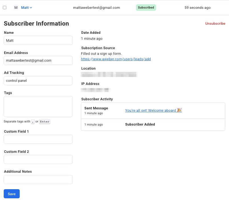
Task: Click the 59 seconds ago timestamp
Action: point(197,8)
